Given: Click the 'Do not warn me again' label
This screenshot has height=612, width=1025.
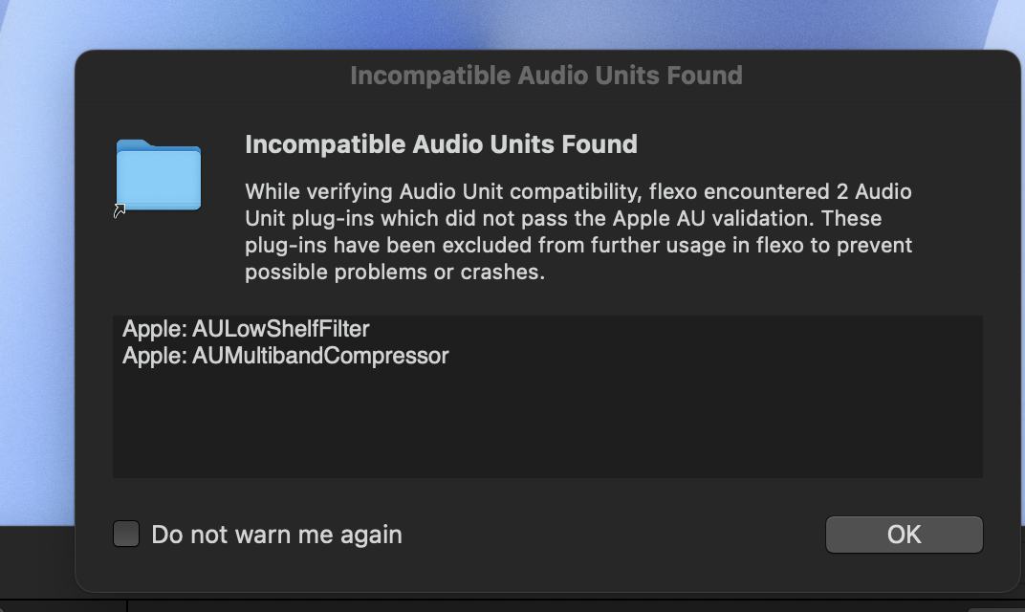Looking at the screenshot, I should point(276,535).
